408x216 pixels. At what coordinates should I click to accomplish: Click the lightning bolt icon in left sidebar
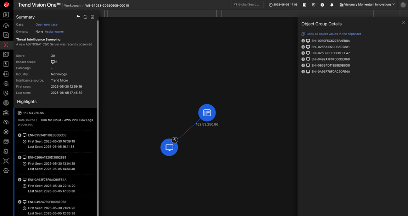click(6, 64)
